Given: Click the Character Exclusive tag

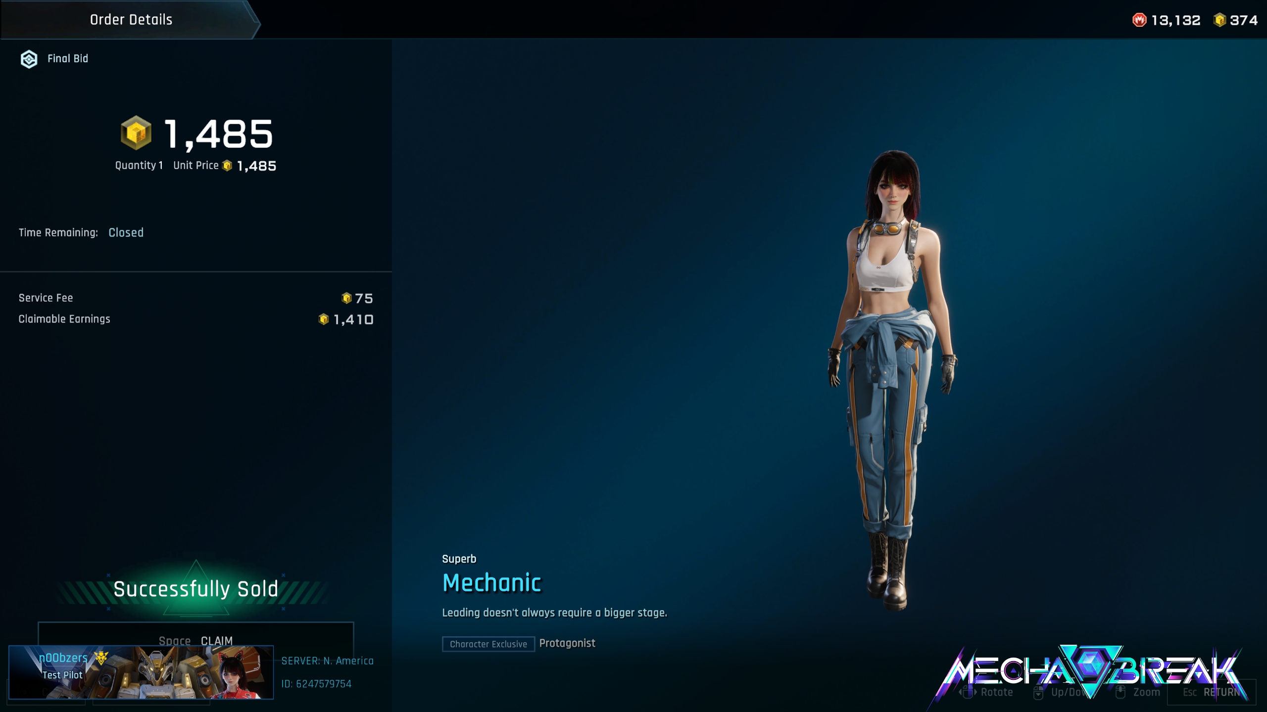Looking at the screenshot, I should tap(488, 644).
